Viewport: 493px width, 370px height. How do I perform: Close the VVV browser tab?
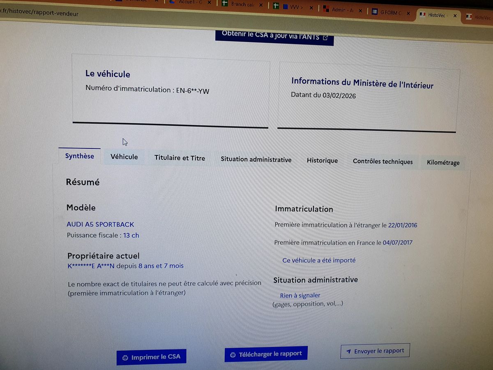coord(311,8)
